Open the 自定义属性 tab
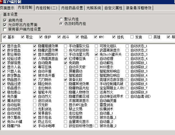The image size is (175, 135). pyautogui.click(x=113, y=8)
